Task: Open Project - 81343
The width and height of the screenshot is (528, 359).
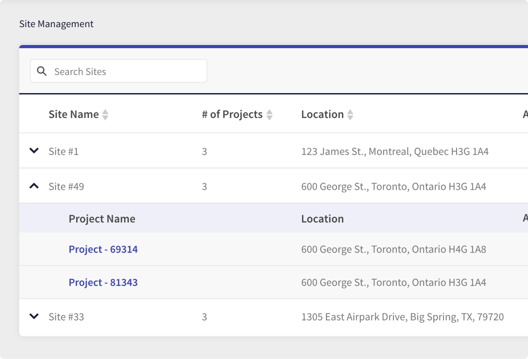Action: point(103,282)
